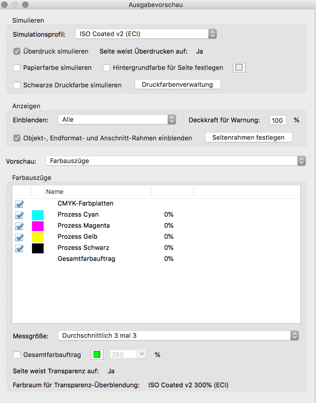Open the Einblenden Alle dropdown
Screen dimensions: 316x403
pyautogui.click(x=117, y=119)
